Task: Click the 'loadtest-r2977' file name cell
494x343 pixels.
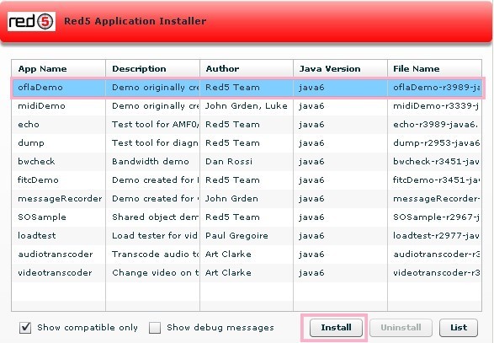Action: point(434,236)
